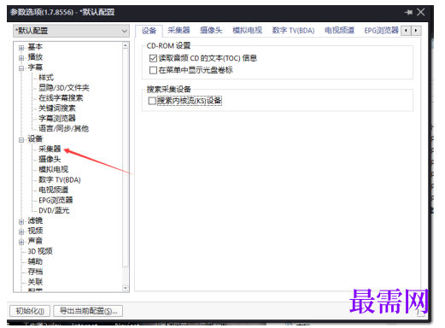Switch to the 采集器 tab

(179, 30)
